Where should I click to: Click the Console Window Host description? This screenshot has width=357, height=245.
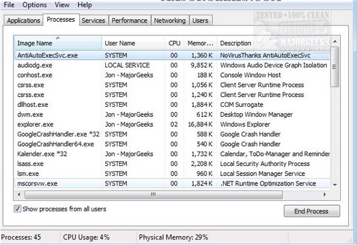pyautogui.click(x=250, y=75)
